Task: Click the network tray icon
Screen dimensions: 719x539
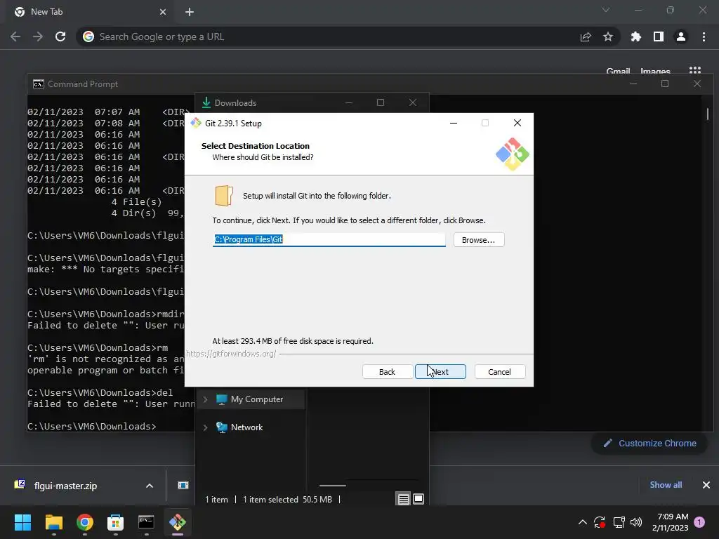Action: [x=619, y=522]
